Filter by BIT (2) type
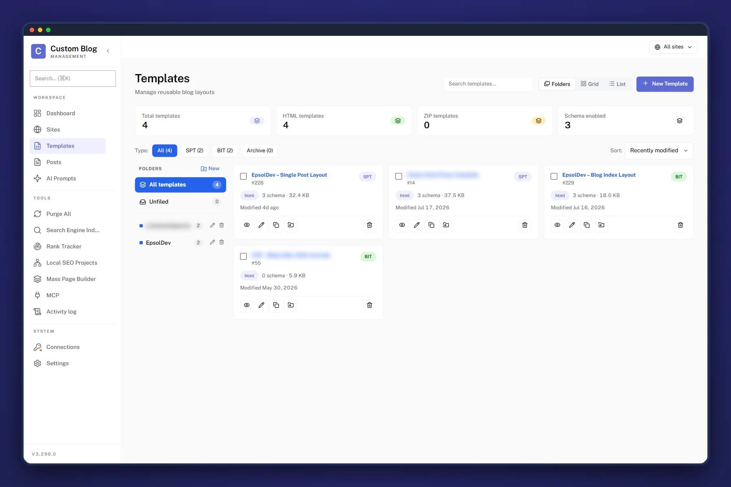This screenshot has height=487, width=731. coord(225,151)
